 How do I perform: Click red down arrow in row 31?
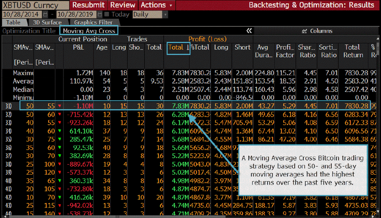tap(59, 105)
